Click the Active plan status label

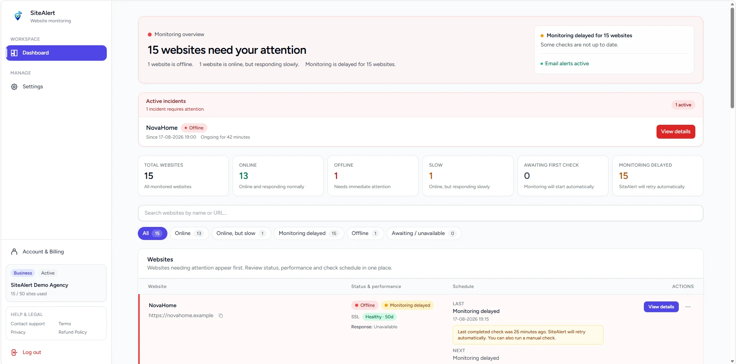[x=48, y=273]
